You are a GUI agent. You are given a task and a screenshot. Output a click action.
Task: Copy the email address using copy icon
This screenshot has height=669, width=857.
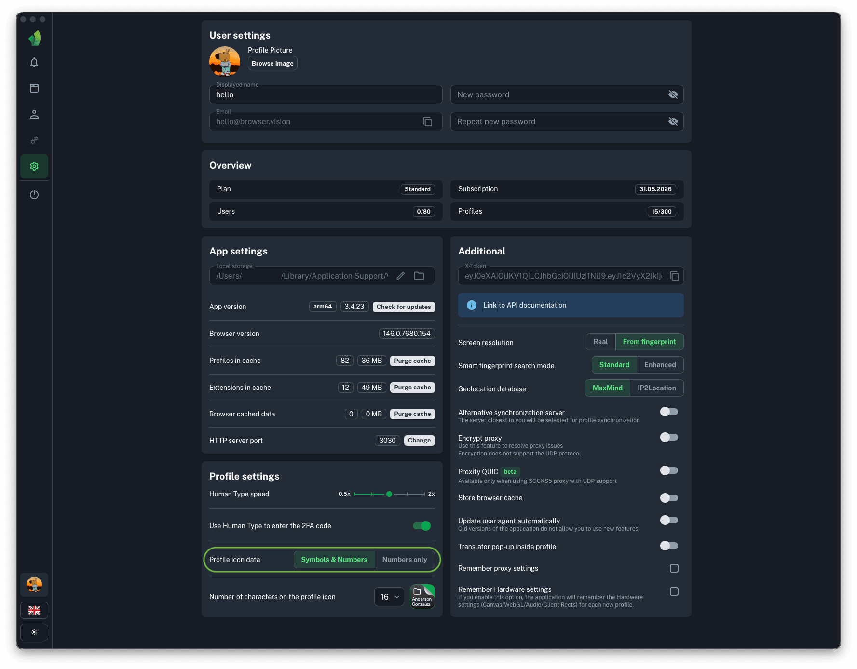pos(427,122)
